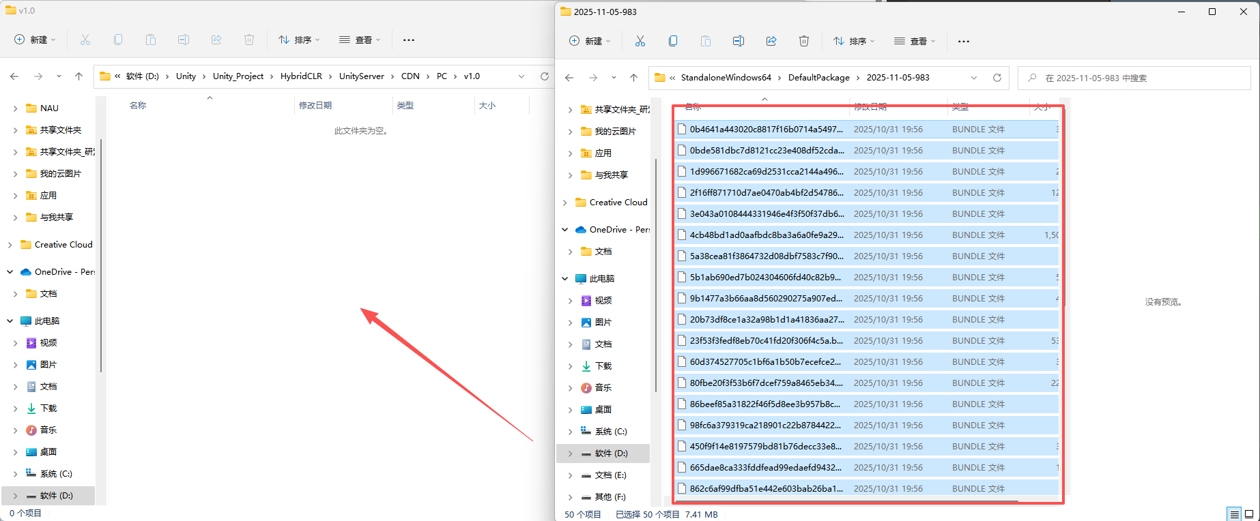Screen dimensions: 1260x521
Task: Click Cut icon in 2025-11-05-983 window toolbar
Action: pyautogui.click(x=640, y=41)
